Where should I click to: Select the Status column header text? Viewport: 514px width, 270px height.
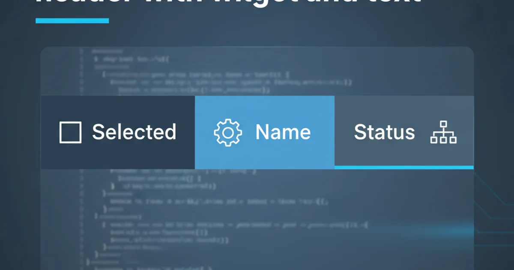[384, 132]
